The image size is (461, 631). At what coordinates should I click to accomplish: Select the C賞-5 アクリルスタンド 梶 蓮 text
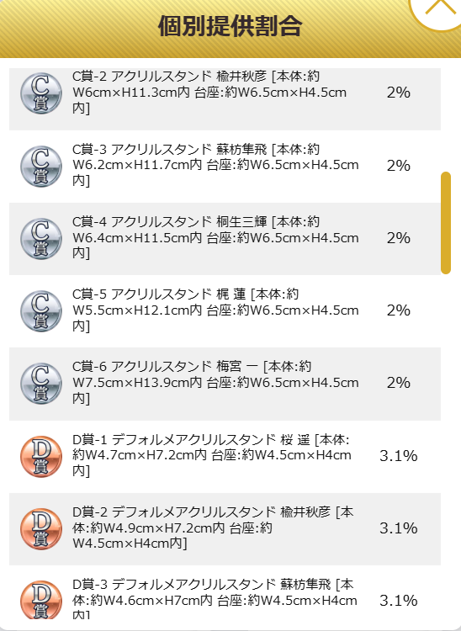pyautogui.click(x=215, y=310)
